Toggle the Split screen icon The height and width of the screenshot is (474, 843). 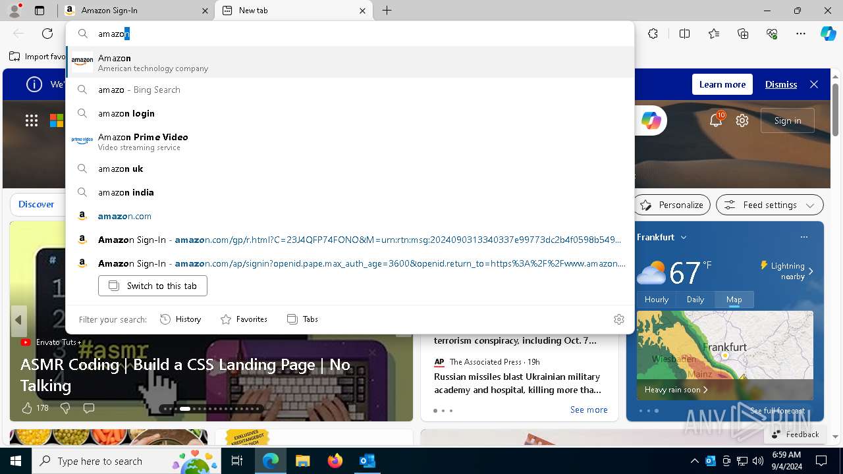point(684,34)
